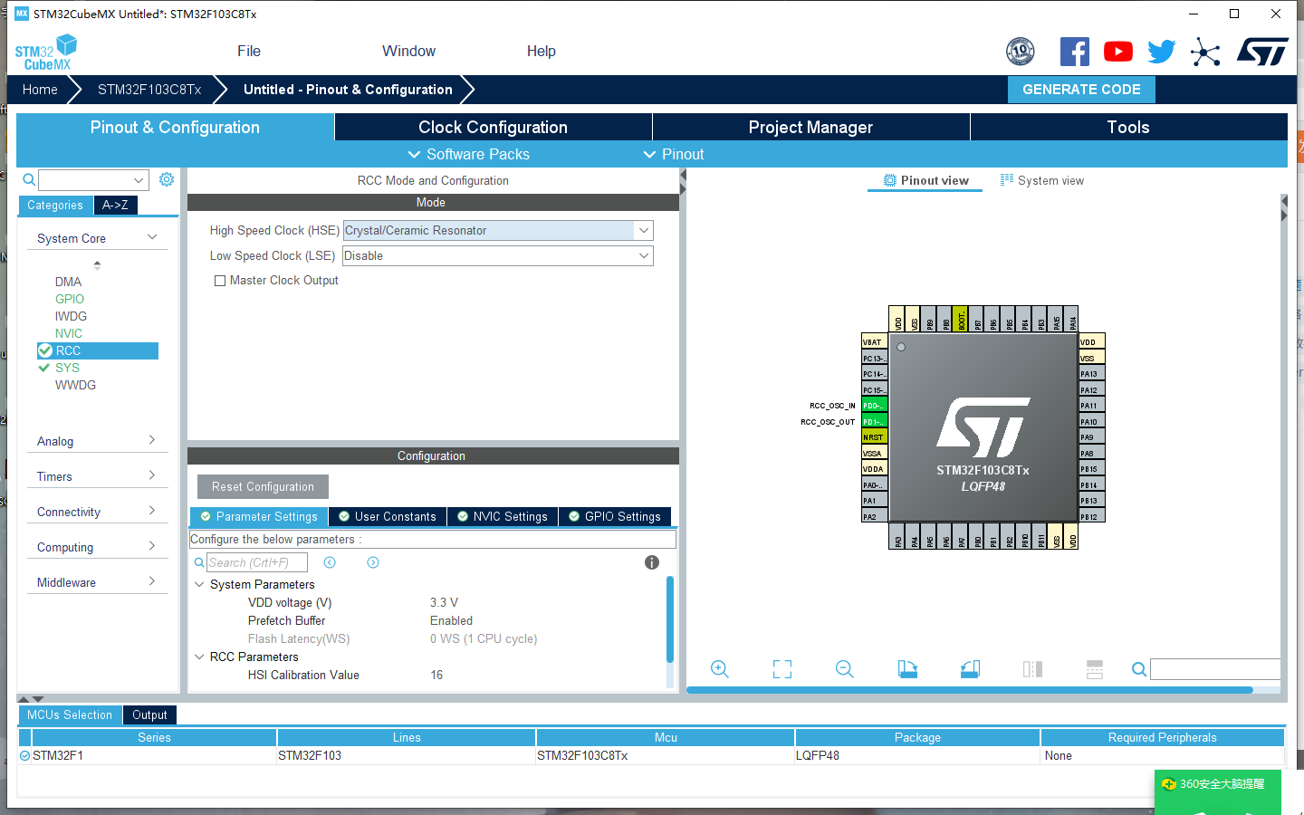Show parameter info icon
The width and height of the screenshot is (1304, 815).
pyautogui.click(x=651, y=562)
